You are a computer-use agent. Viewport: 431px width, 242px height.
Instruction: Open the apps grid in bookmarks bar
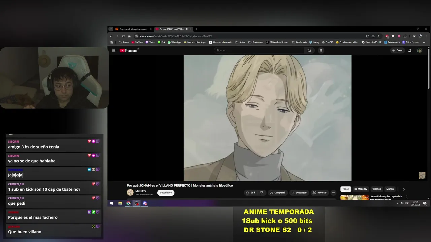click(x=112, y=42)
